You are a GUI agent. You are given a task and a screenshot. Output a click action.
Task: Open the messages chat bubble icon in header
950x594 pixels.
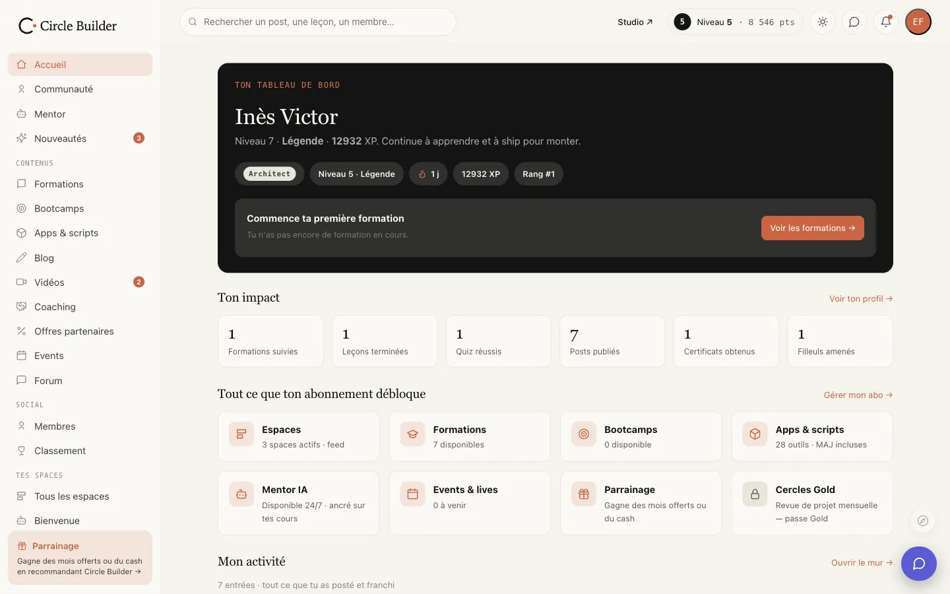tap(854, 22)
